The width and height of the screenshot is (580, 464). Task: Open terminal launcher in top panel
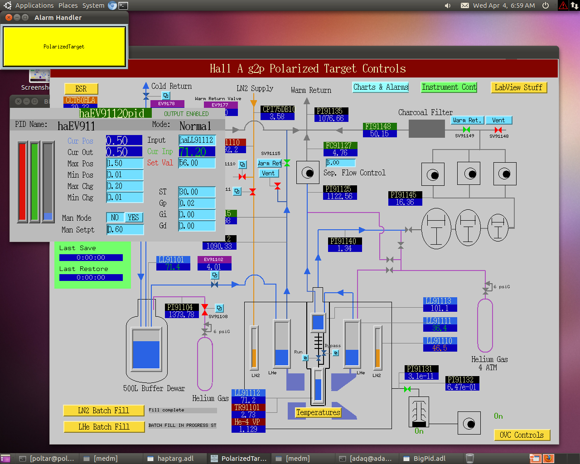[123, 5]
